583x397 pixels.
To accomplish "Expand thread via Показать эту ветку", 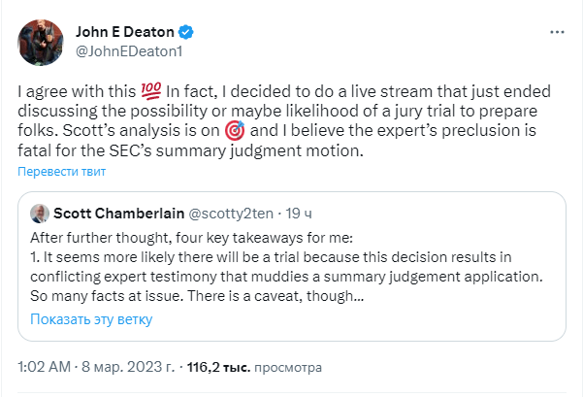I will coord(91,319).
